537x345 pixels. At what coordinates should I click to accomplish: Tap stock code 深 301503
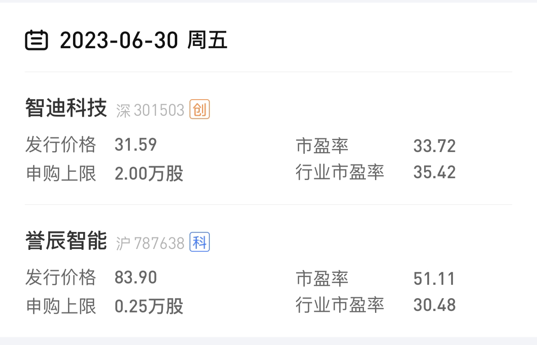[151, 110]
